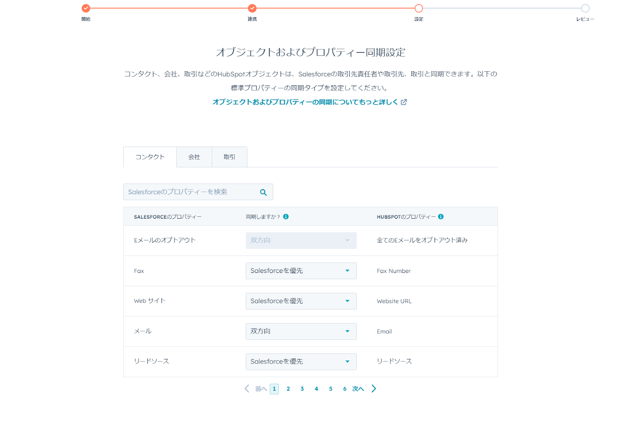Click 前へ pagination link
Image resolution: width=621 pixels, height=421 pixels.
(261, 389)
